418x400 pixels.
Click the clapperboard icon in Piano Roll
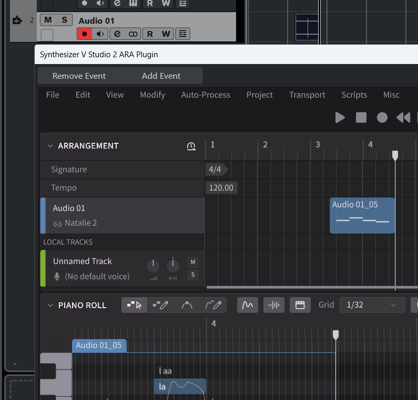coord(300,305)
